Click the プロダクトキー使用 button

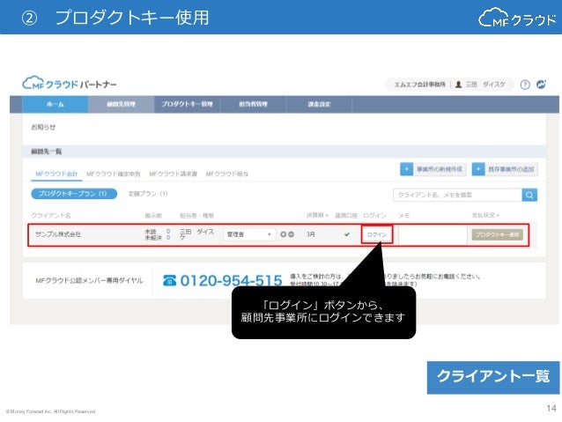click(497, 234)
